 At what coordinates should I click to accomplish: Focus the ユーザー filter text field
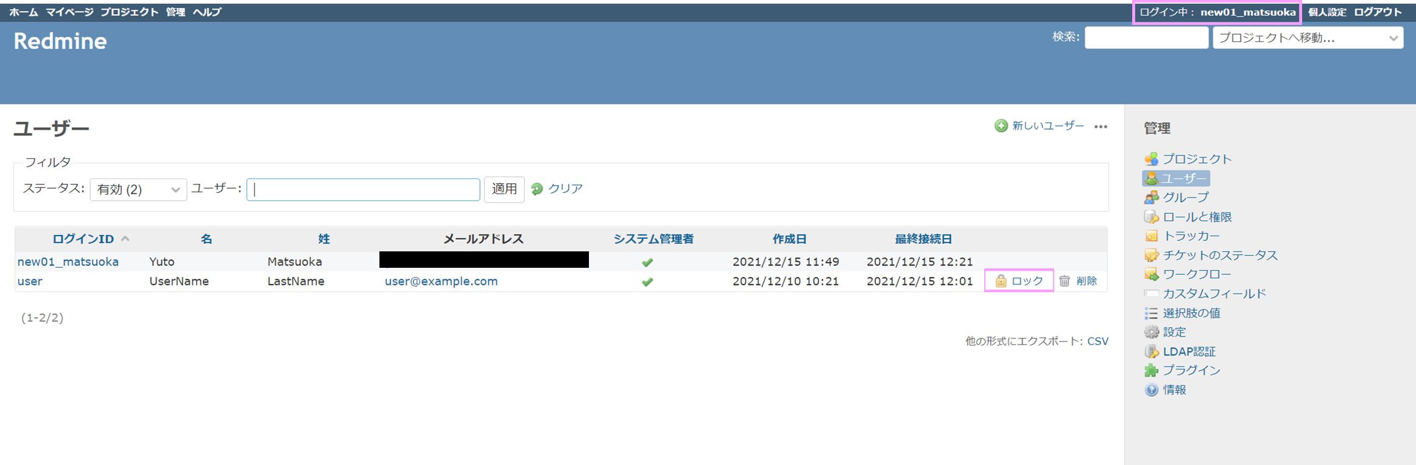364,189
